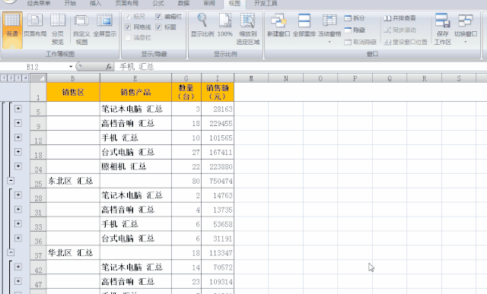
Task: Enter Full Screen (全屏显示) mode
Action: pos(105,25)
